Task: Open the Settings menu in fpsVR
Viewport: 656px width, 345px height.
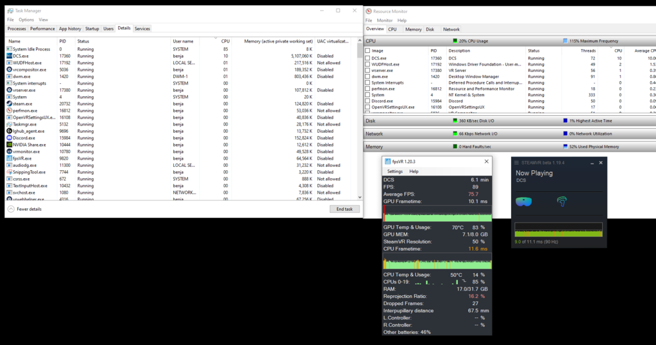Action: pos(394,172)
